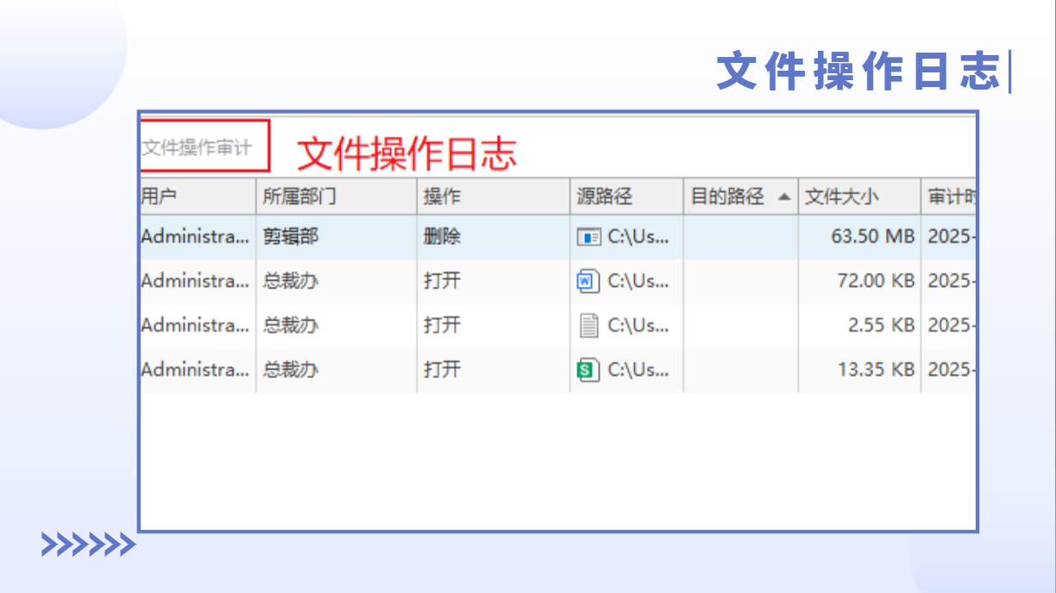The image size is (1056, 593).
Task: Sort by 文件大小 column header
Action: coord(859,197)
